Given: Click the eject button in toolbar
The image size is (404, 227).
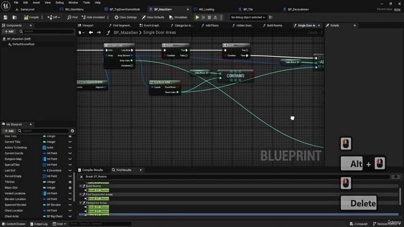Looking at the screenshot, I should pyautogui.click(x=215, y=18).
